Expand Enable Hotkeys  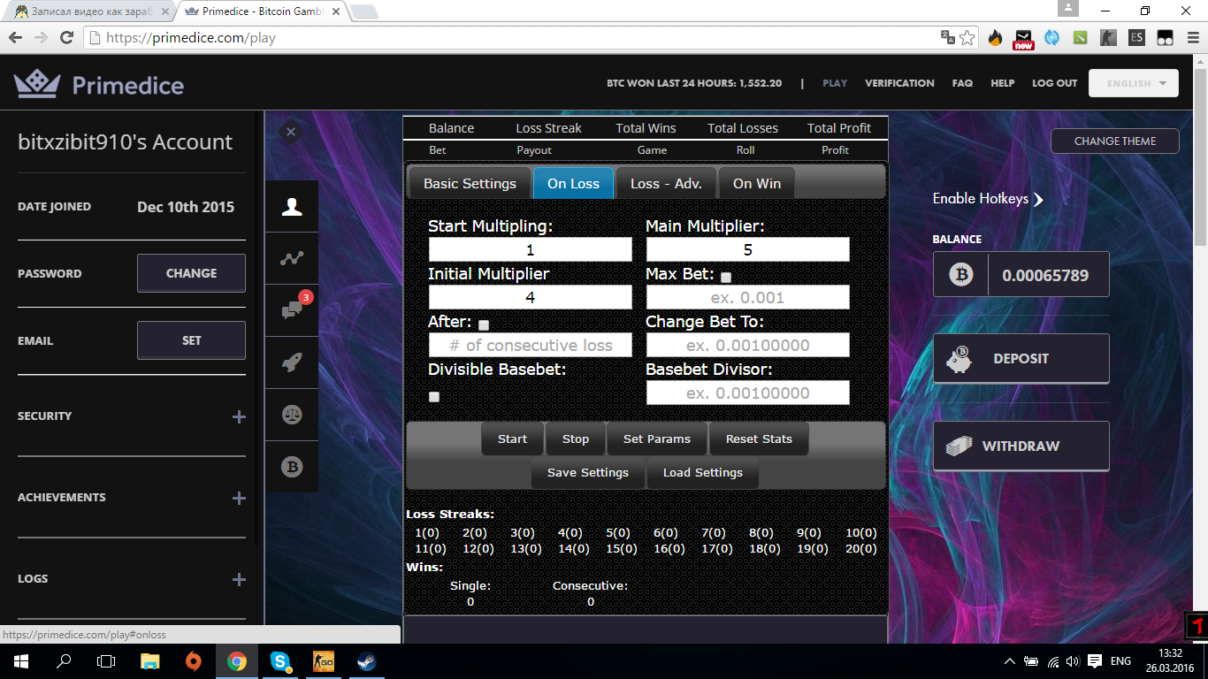(x=988, y=199)
